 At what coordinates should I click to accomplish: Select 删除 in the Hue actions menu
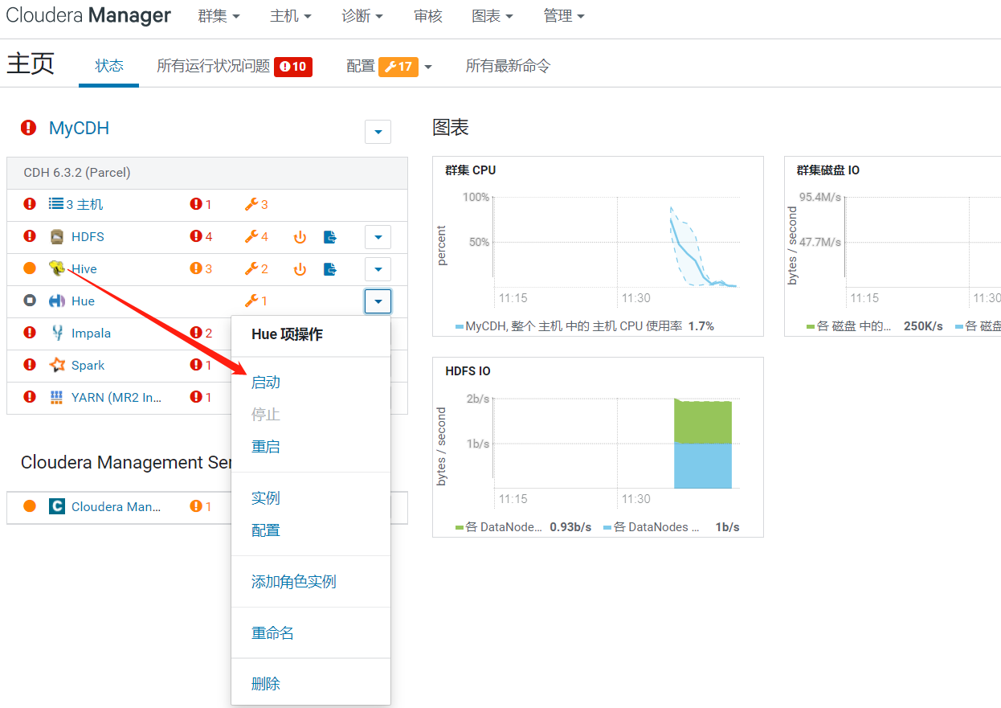(x=266, y=684)
